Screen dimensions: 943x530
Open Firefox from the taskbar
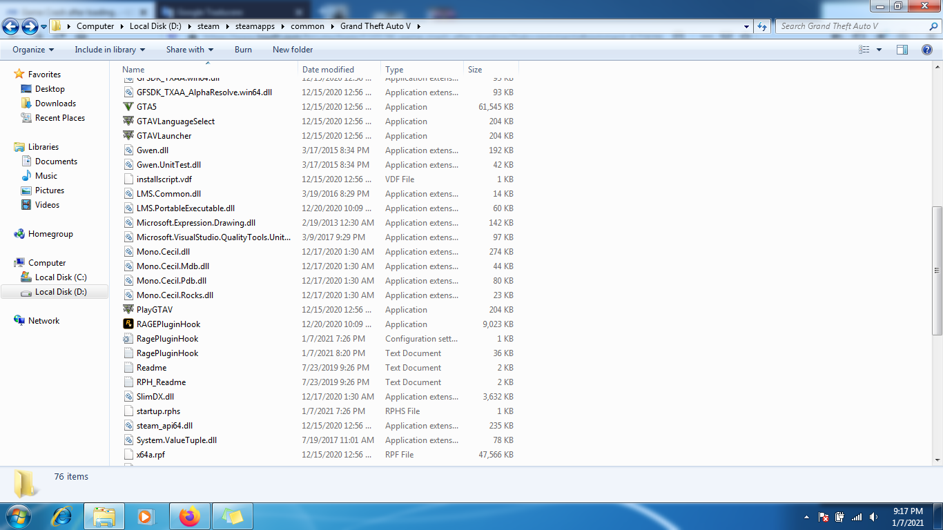coord(188,516)
